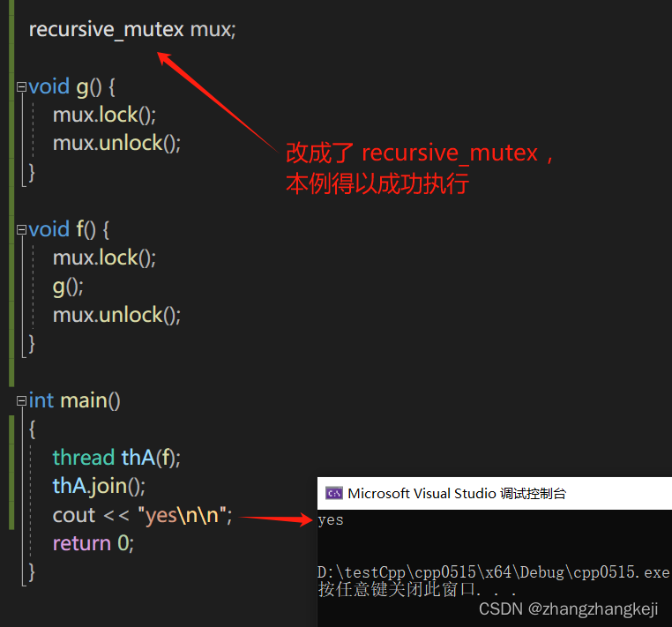Click mux.lock(); inside function f
672x627 pixels.
104,258
